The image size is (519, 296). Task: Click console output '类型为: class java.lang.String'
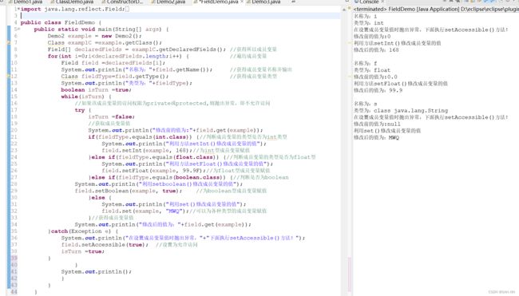pyautogui.click(x=401, y=110)
